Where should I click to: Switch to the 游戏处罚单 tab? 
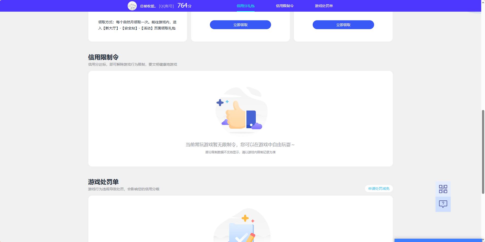pyautogui.click(x=324, y=6)
